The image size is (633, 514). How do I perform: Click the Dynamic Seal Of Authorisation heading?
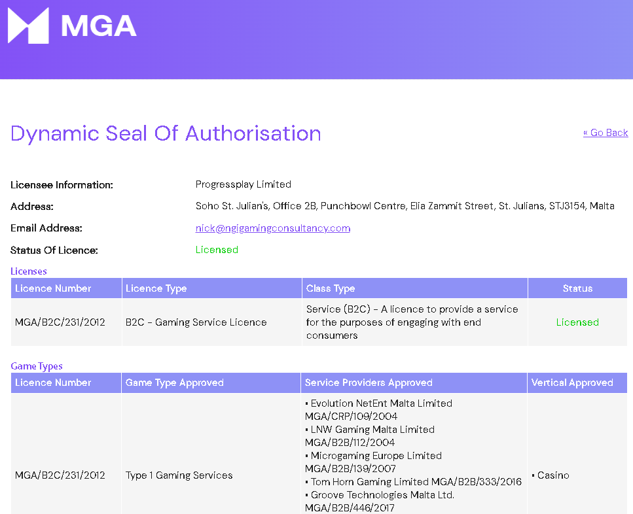166,133
